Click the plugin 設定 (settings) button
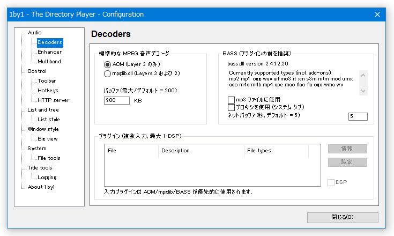 347,162
